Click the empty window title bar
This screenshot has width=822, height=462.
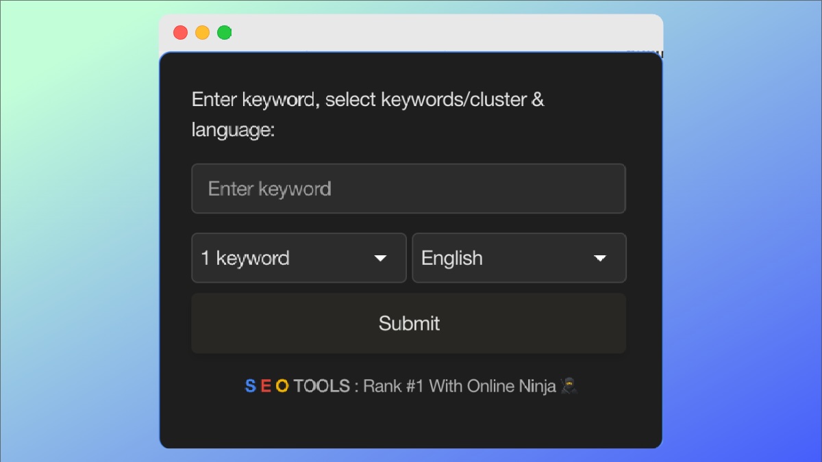tap(445, 32)
